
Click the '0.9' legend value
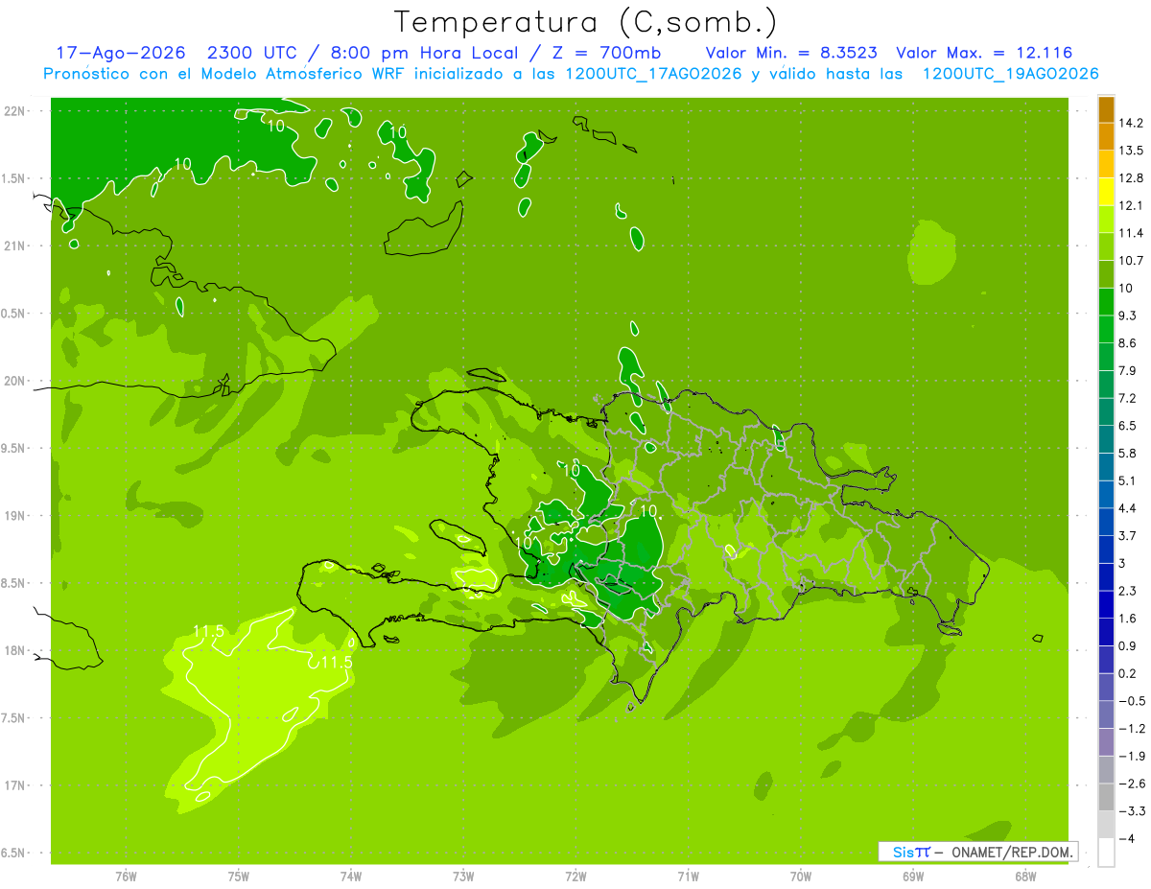[x=1128, y=645]
